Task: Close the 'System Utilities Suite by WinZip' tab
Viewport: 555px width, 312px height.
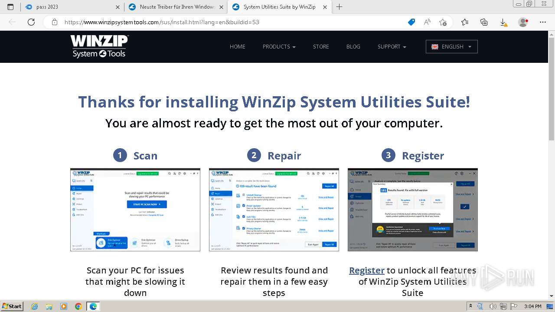Action: click(325, 7)
